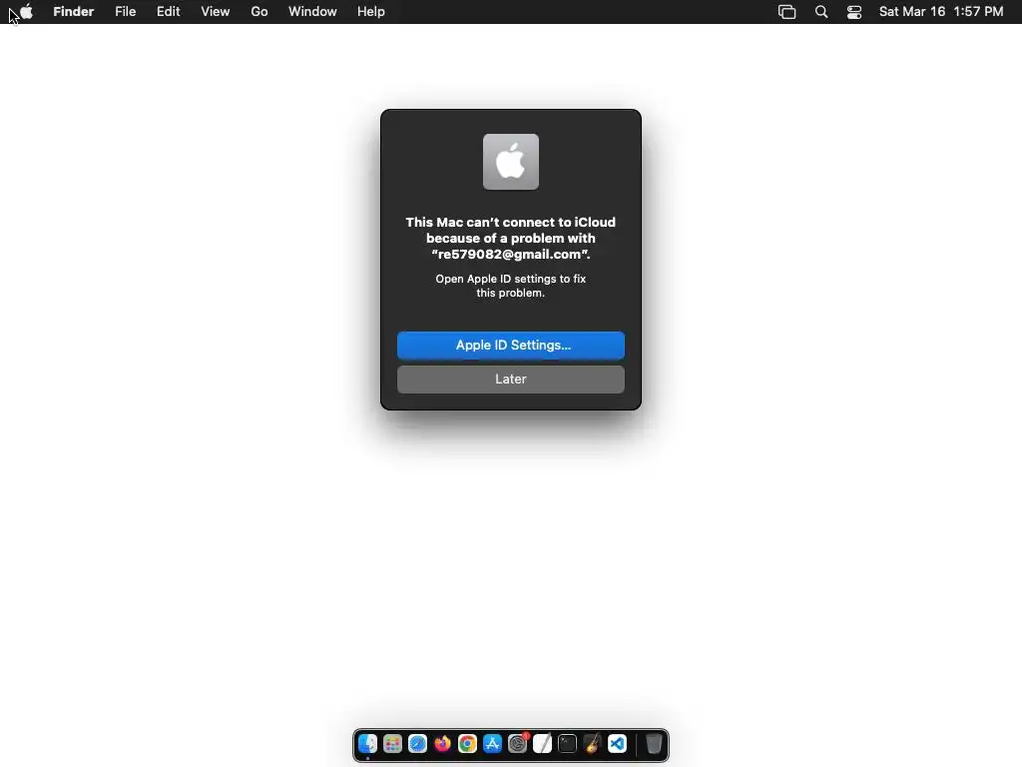Open the Window menu
The image size is (1022, 767).
coord(312,12)
